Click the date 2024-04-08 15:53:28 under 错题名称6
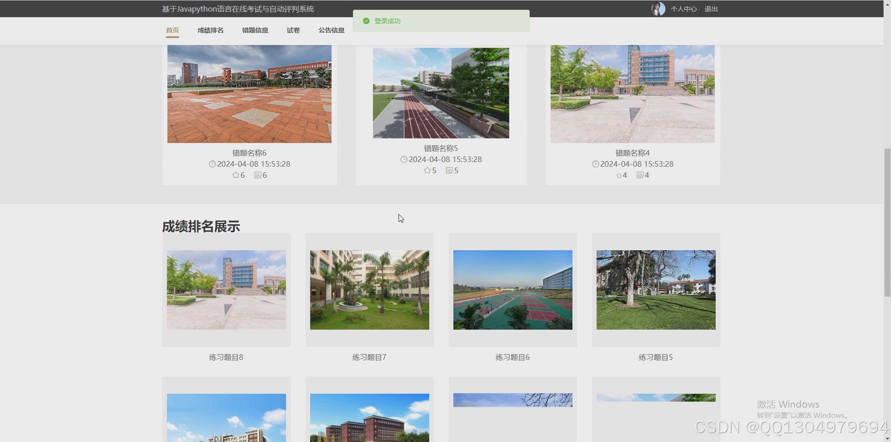891x442 pixels. 253,164
